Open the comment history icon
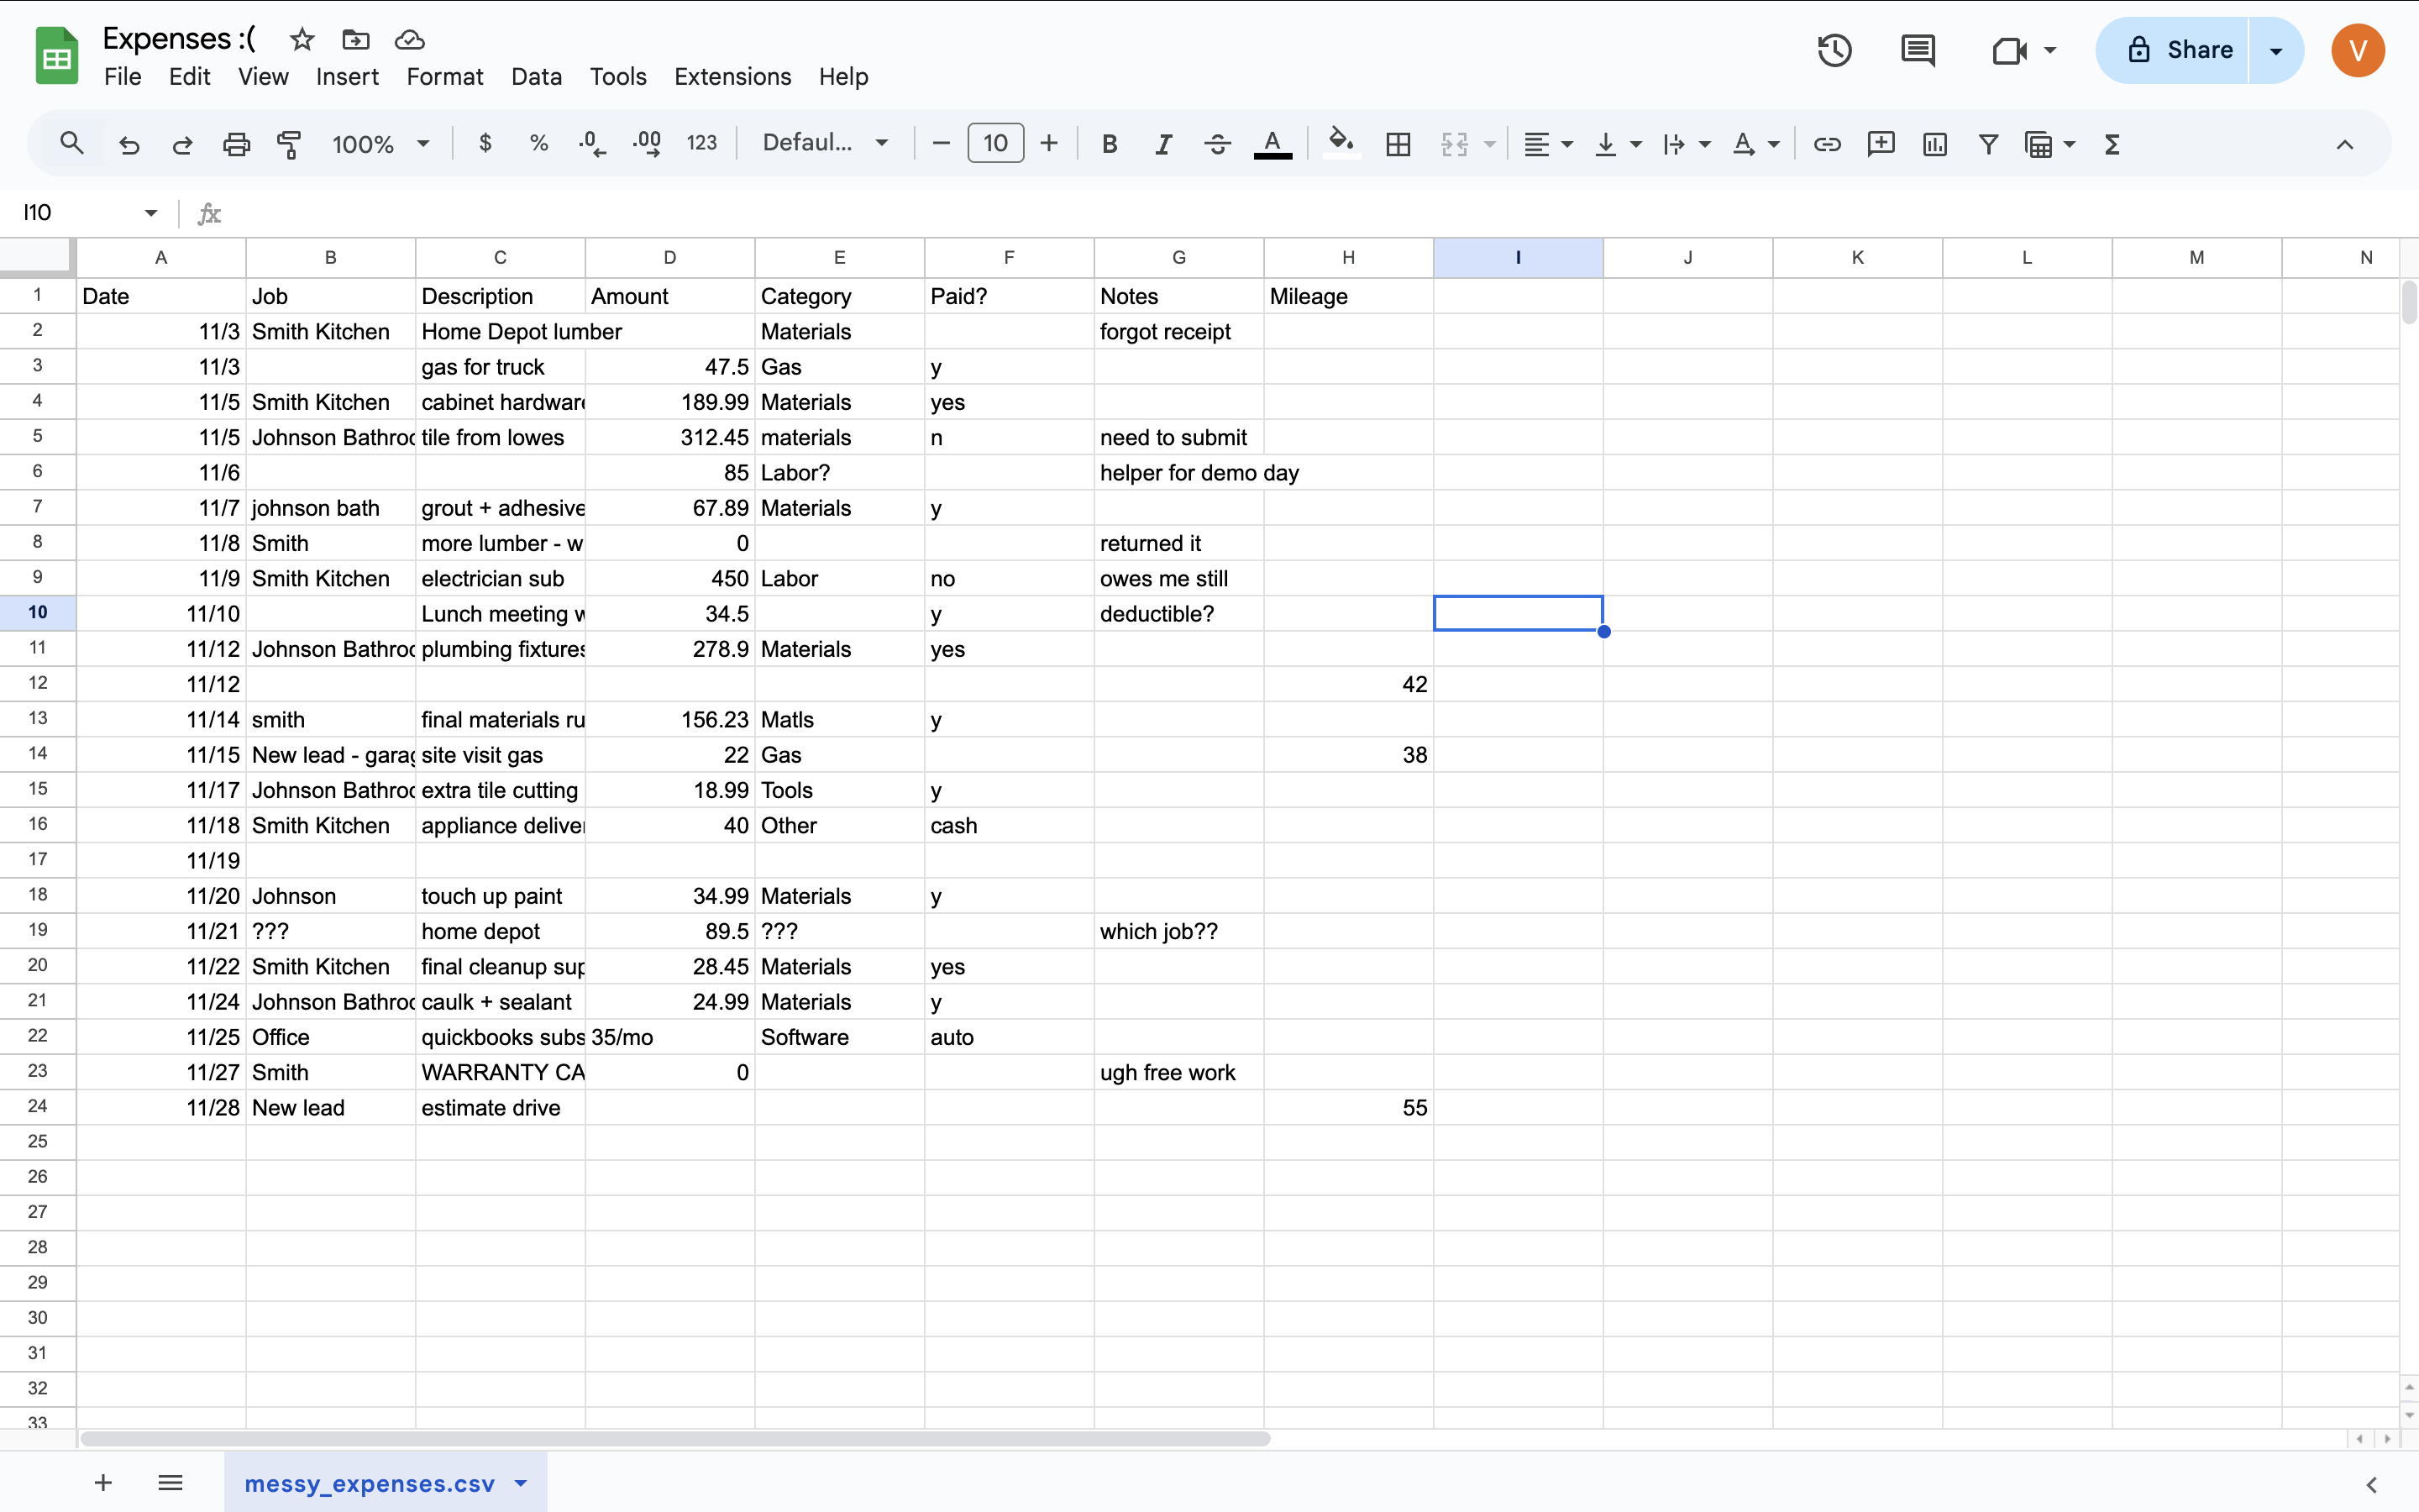This screenshot has width=2419, height=1512. click(x=1918, y=50)
